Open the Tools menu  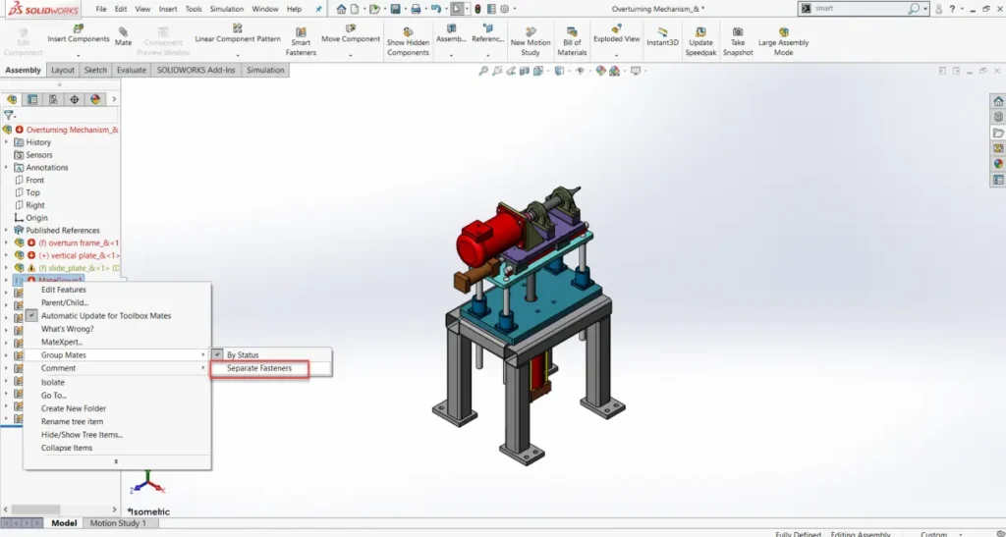coord(194,9)
